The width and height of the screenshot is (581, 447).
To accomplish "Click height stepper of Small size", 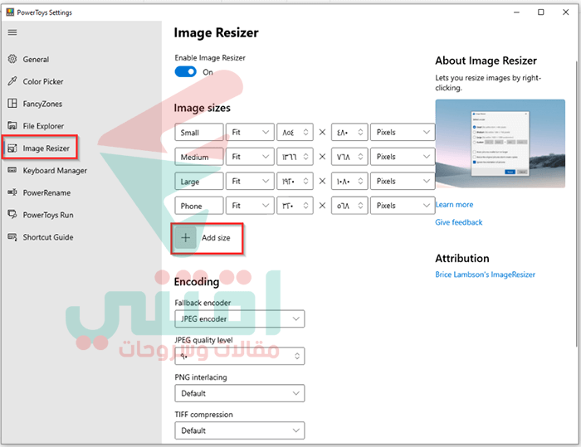I will 360,132.
